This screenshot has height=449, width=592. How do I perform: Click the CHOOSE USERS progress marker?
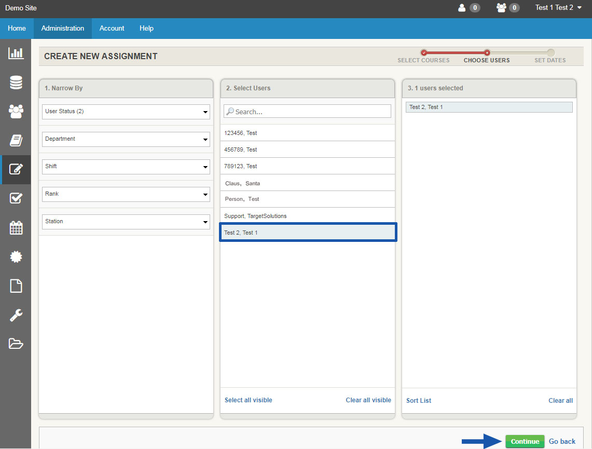[487, 52]
